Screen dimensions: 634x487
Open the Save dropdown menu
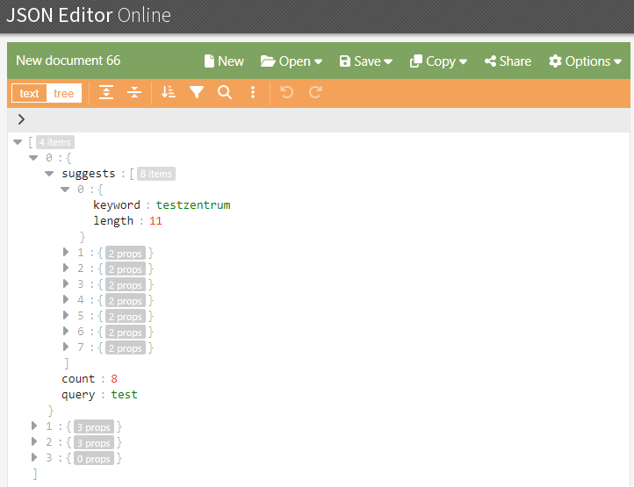(x=365, y=61)
